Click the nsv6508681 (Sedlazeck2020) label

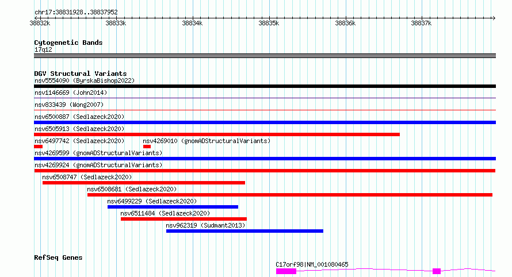point(132,189)
